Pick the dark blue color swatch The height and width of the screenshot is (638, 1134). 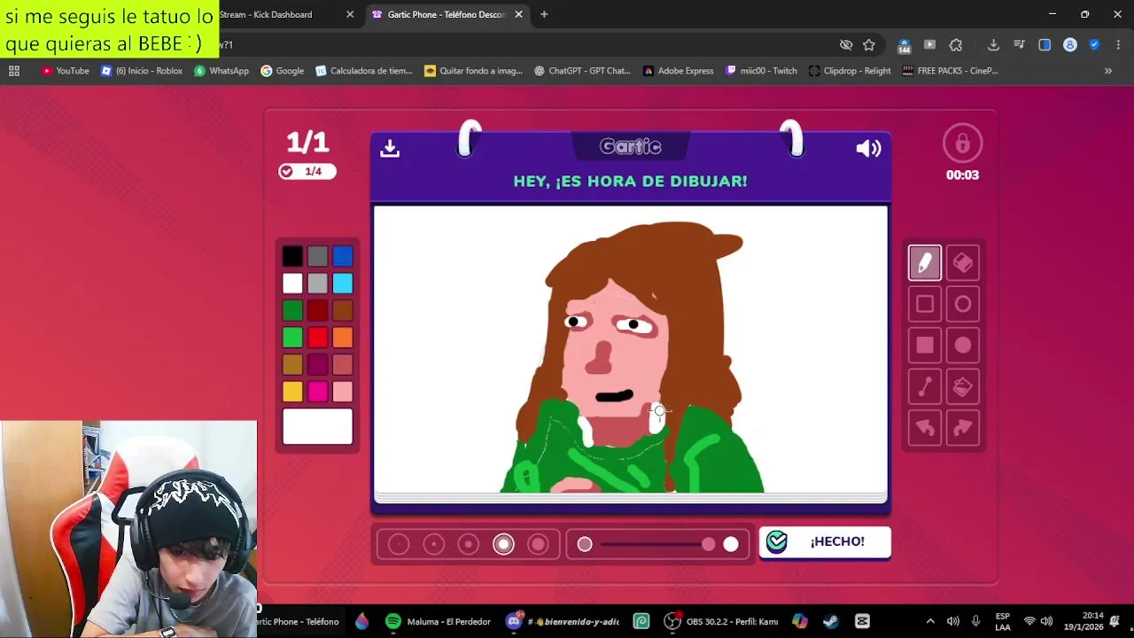point(343,257)
